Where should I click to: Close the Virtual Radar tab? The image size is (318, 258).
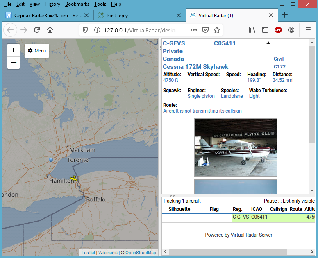pyautogui.click(x=271, y=15)
